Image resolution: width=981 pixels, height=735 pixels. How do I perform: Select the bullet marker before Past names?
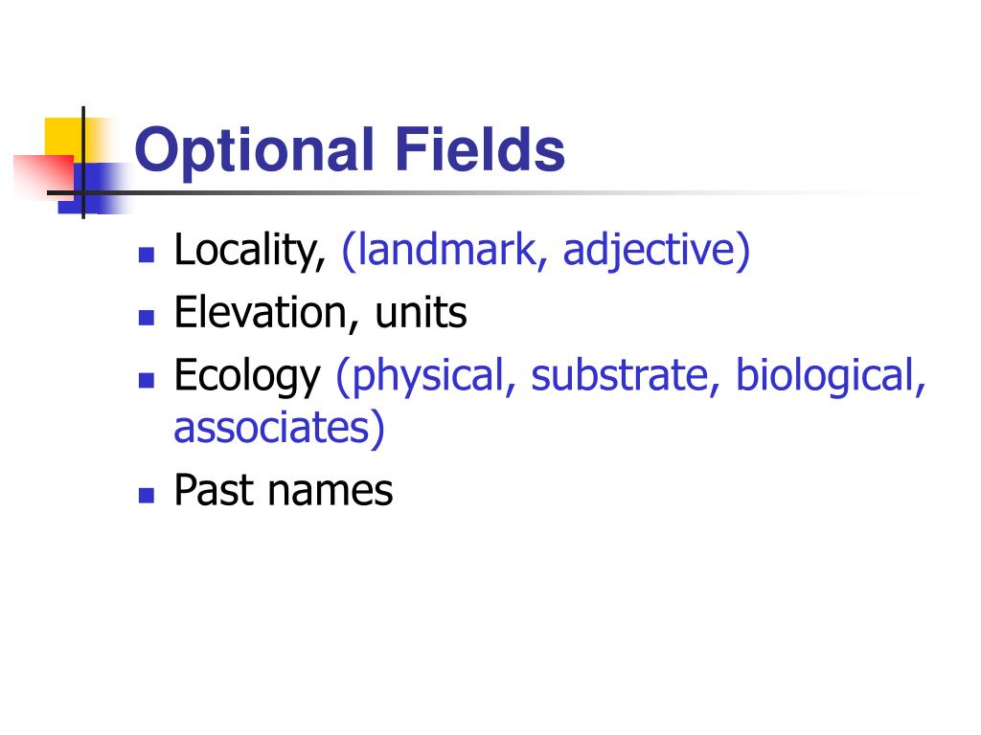(x=147, y=495)
